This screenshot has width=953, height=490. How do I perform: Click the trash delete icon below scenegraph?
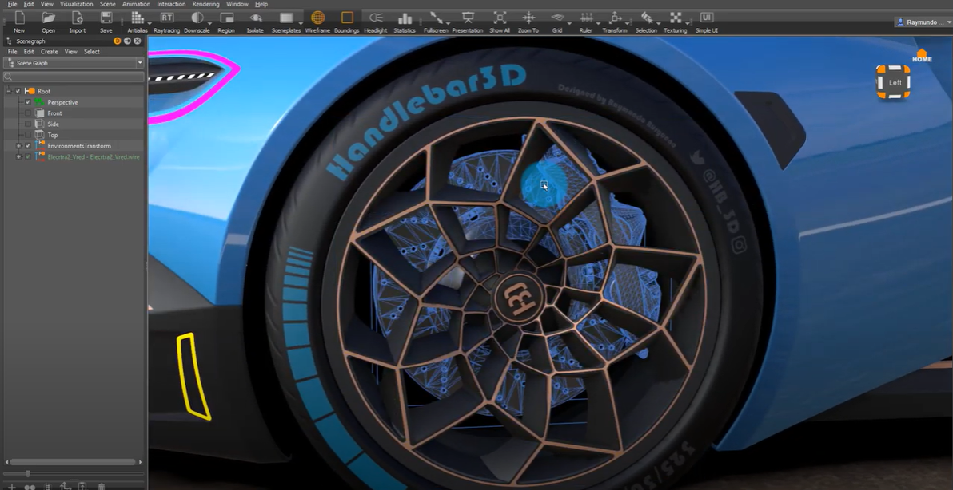pyautogui.click(x=102, y=486)
